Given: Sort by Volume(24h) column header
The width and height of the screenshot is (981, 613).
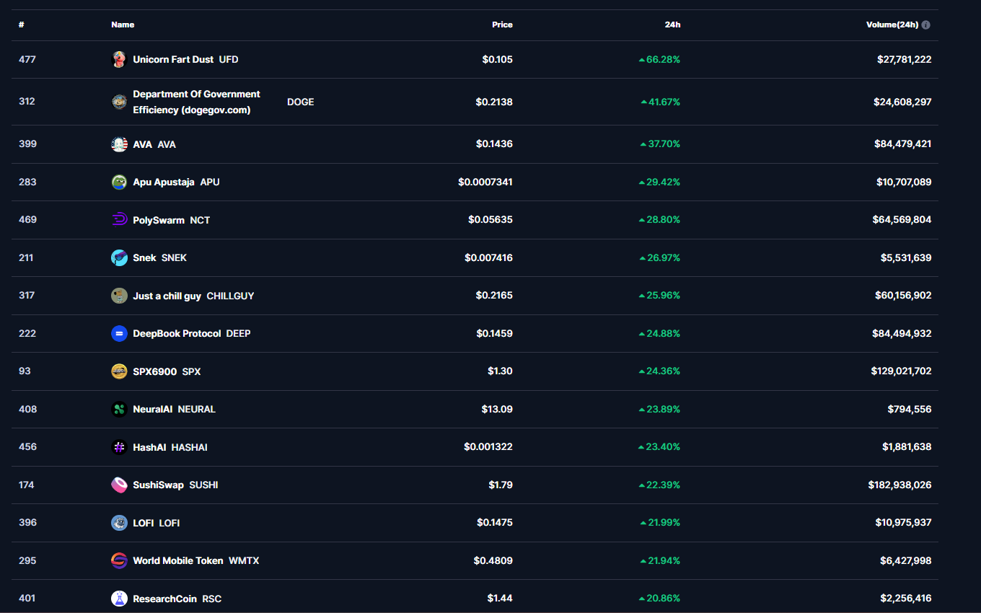Looking at the screenshot, I should point(892,25).
